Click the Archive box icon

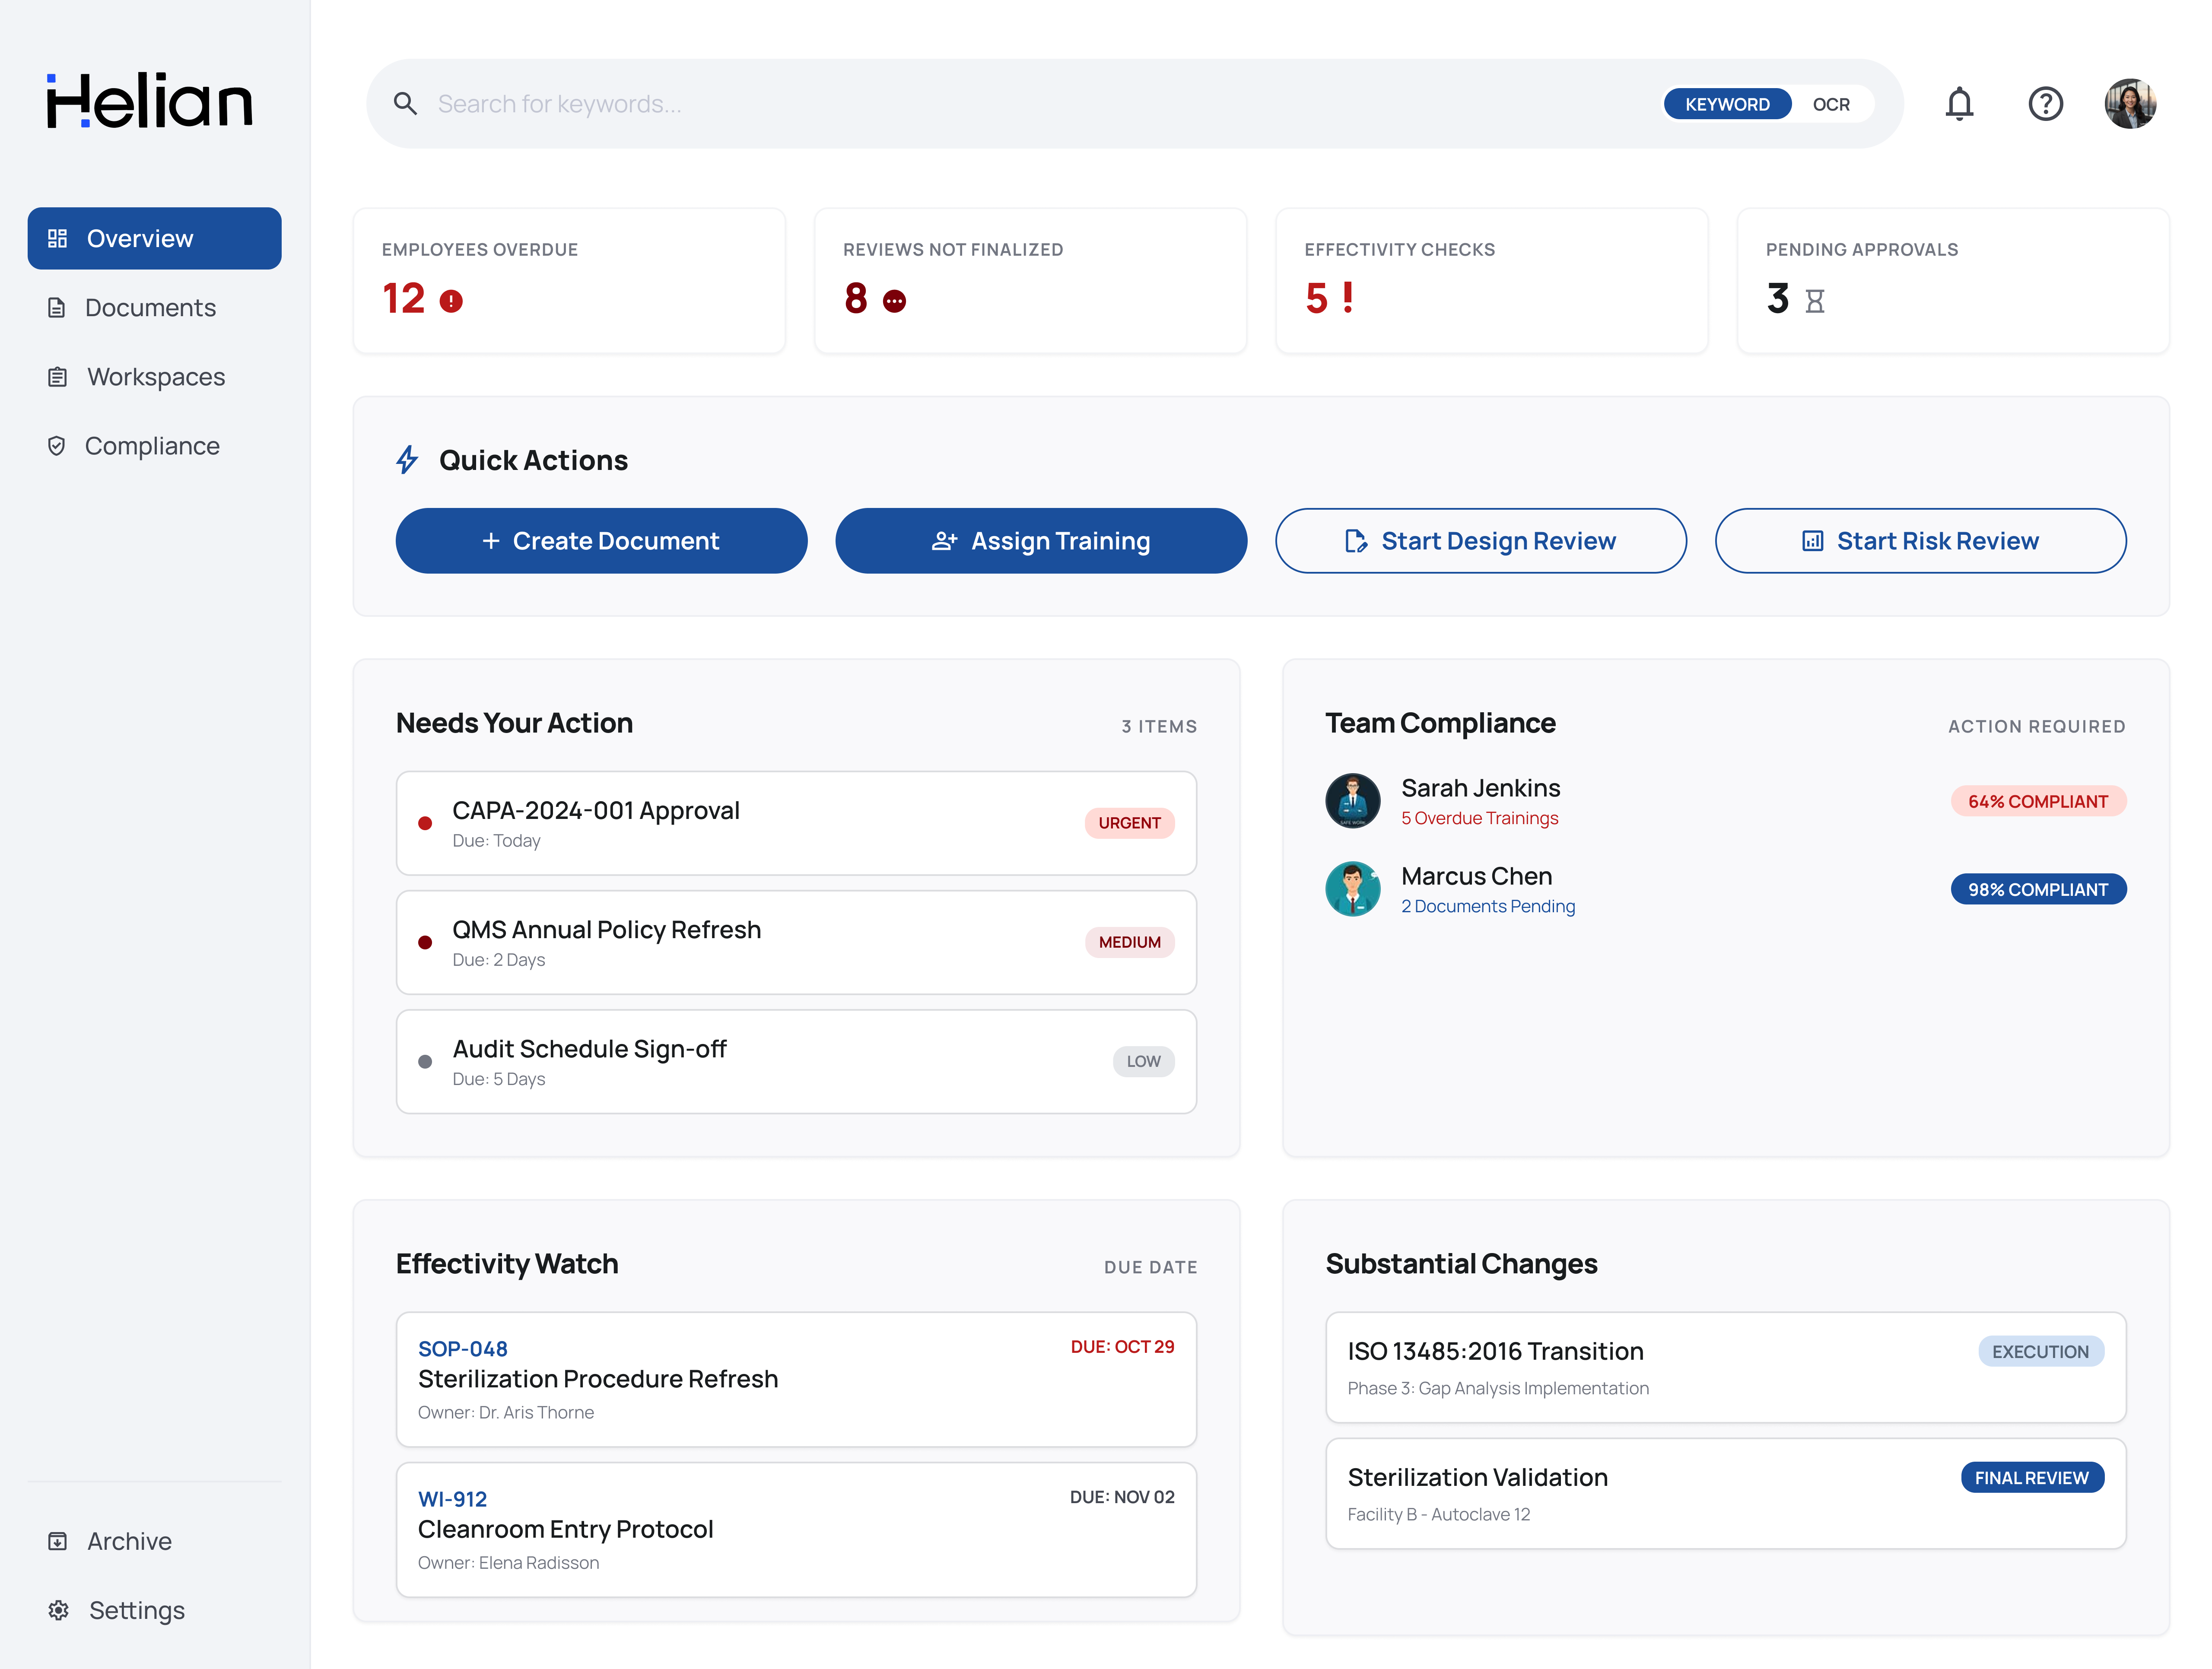(x=58, y=1541)
